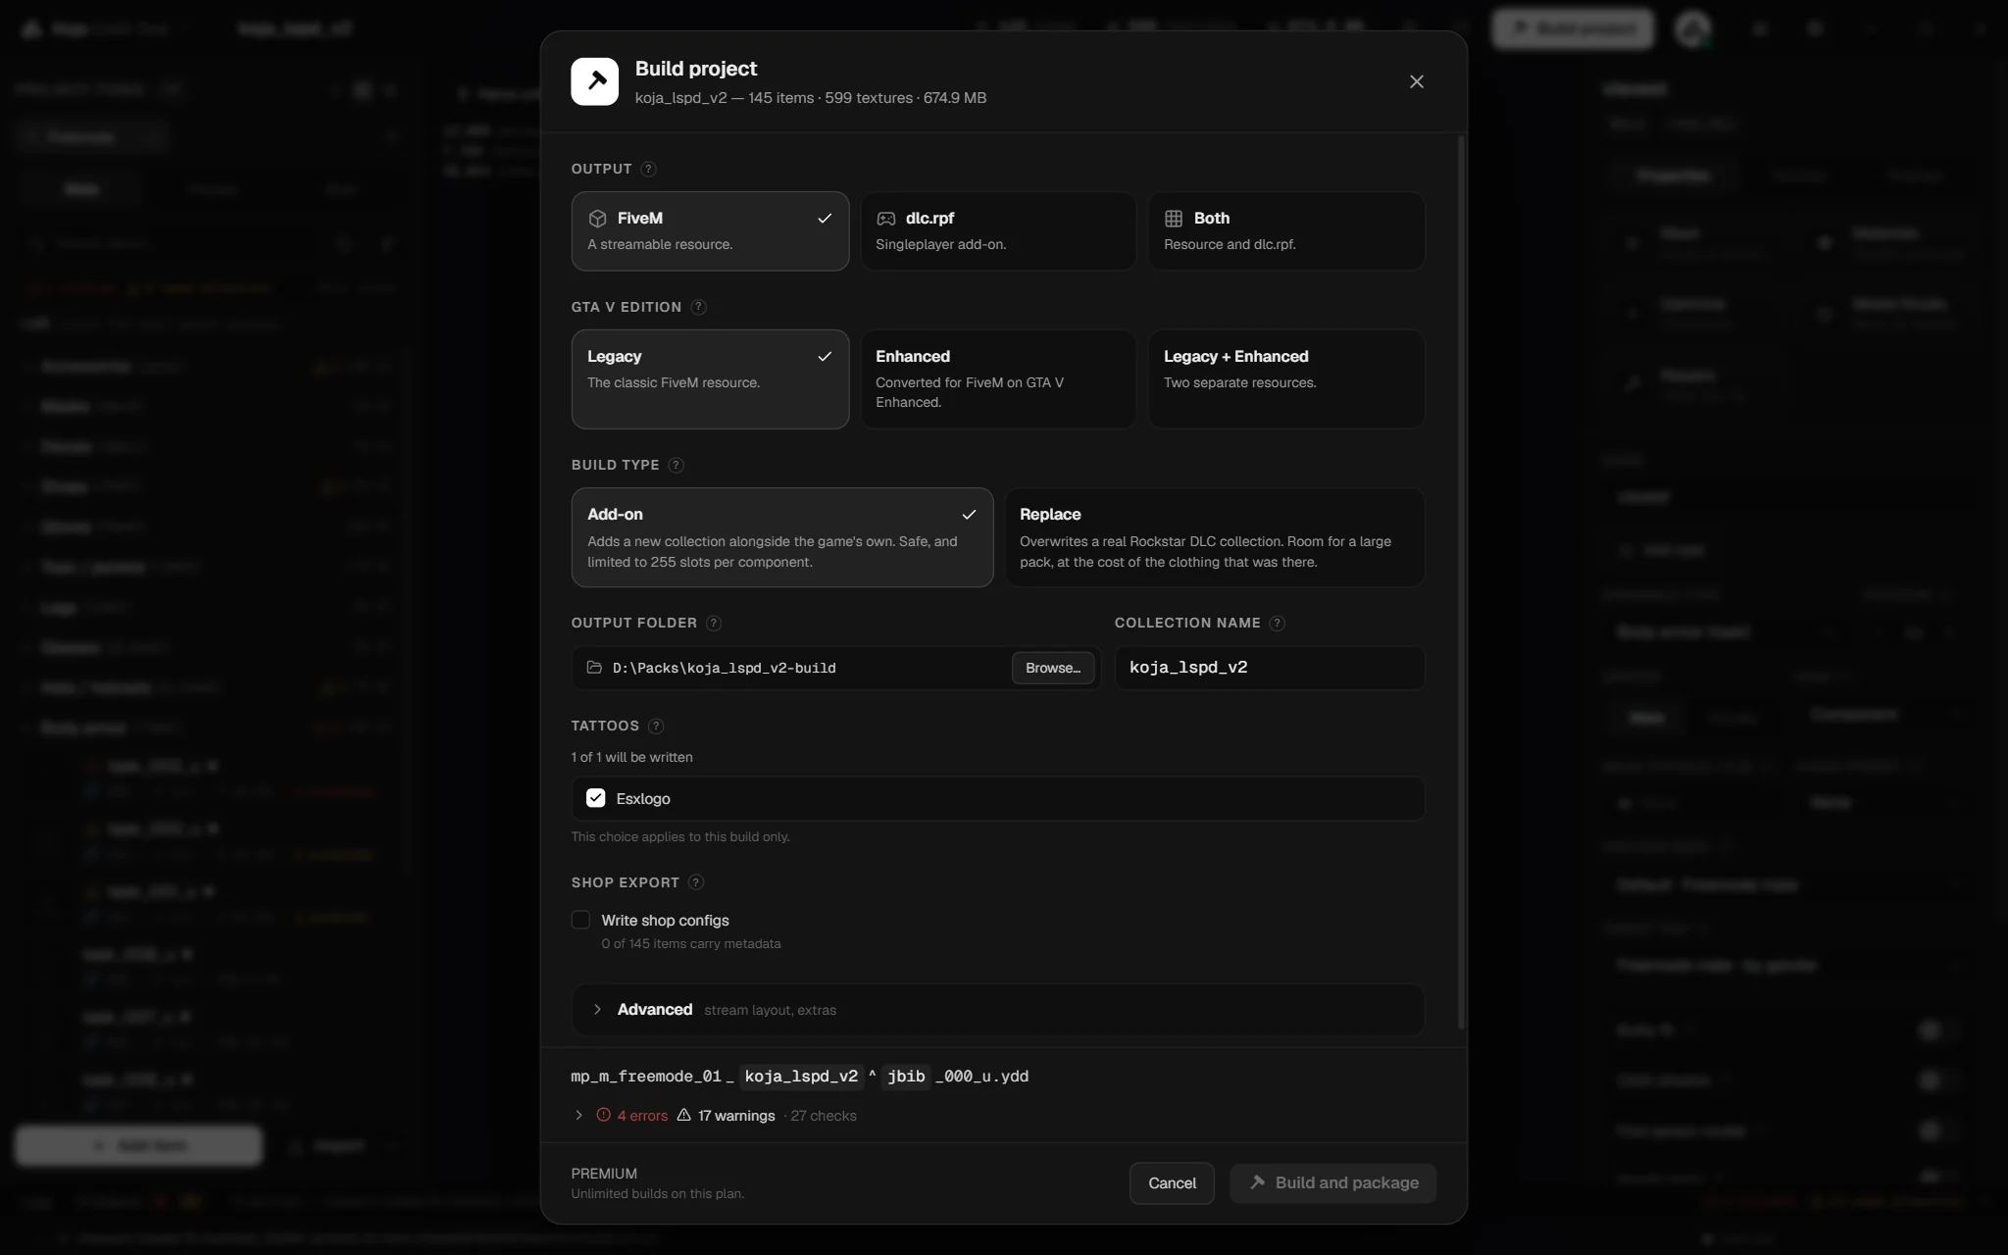
Task: Choose Enhanced GTA V edition
Action: pos(998,379)
